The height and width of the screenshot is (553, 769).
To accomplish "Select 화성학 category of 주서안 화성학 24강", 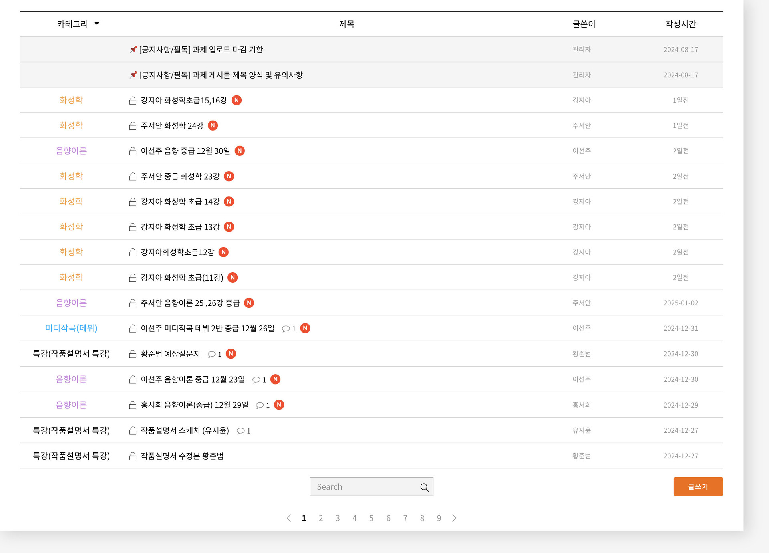I will 71,125.
